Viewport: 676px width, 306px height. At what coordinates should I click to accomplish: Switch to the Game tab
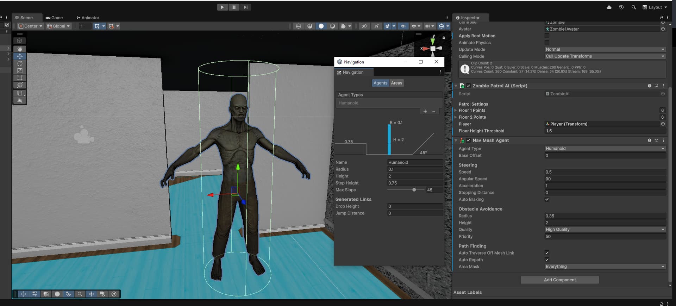point(54,18)
